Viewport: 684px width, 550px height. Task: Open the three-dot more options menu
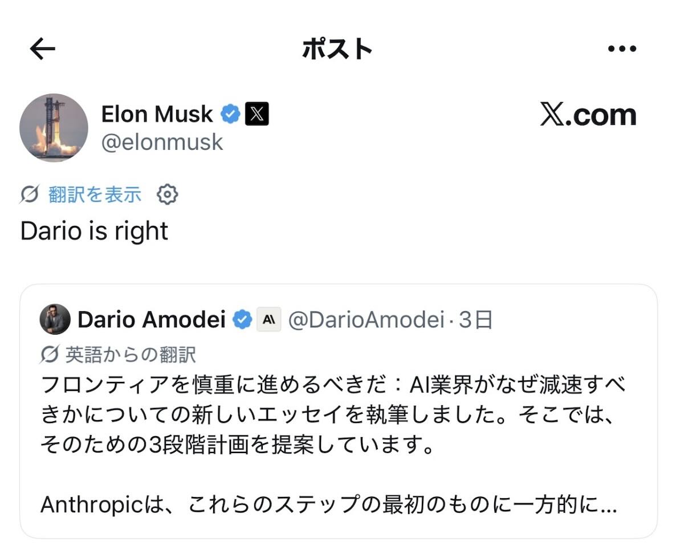[622, 50]
